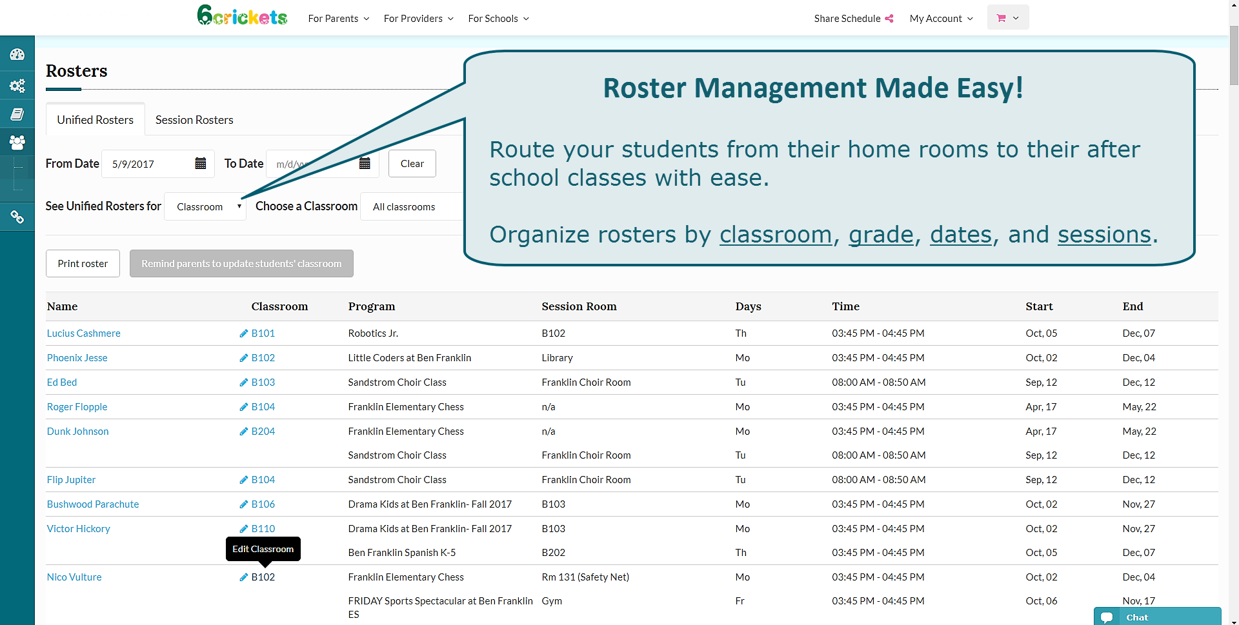Screen dimensions: 1239x625
Task: Click the Start column header
Action: tap(1040, 306)
